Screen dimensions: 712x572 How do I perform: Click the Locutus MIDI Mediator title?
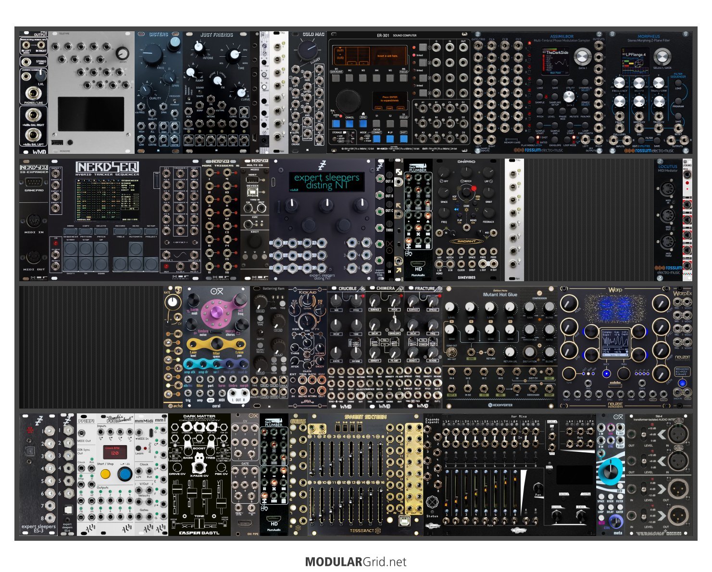667,168
